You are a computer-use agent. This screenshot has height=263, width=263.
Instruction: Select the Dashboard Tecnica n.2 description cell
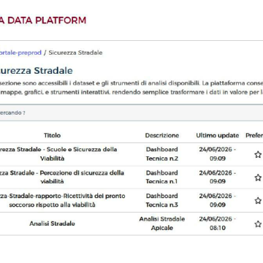tap(162, 154)
